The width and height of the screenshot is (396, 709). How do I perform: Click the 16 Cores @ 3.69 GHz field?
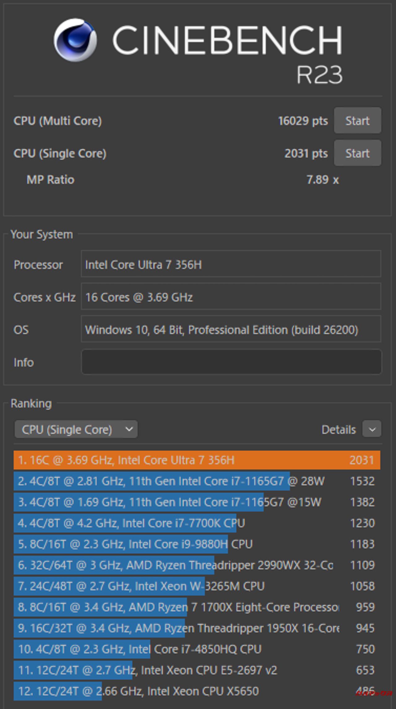click(x=231, y=297)
